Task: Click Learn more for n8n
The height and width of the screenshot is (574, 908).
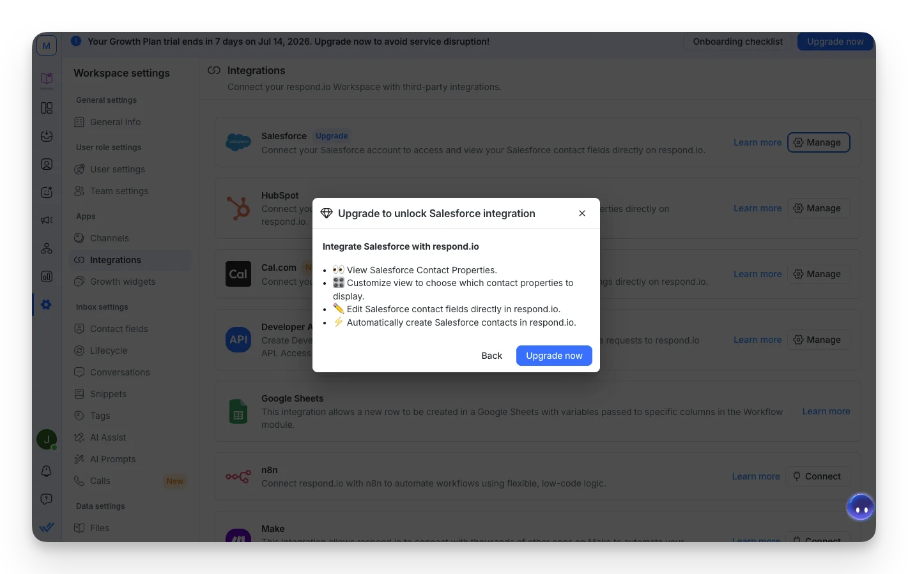Action: [x=756, y=476]
